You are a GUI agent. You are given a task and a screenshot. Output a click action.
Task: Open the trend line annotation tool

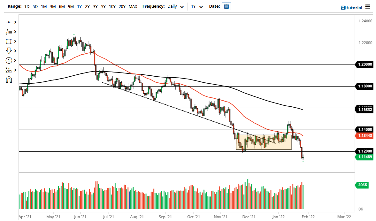click(x=9, y=32)
